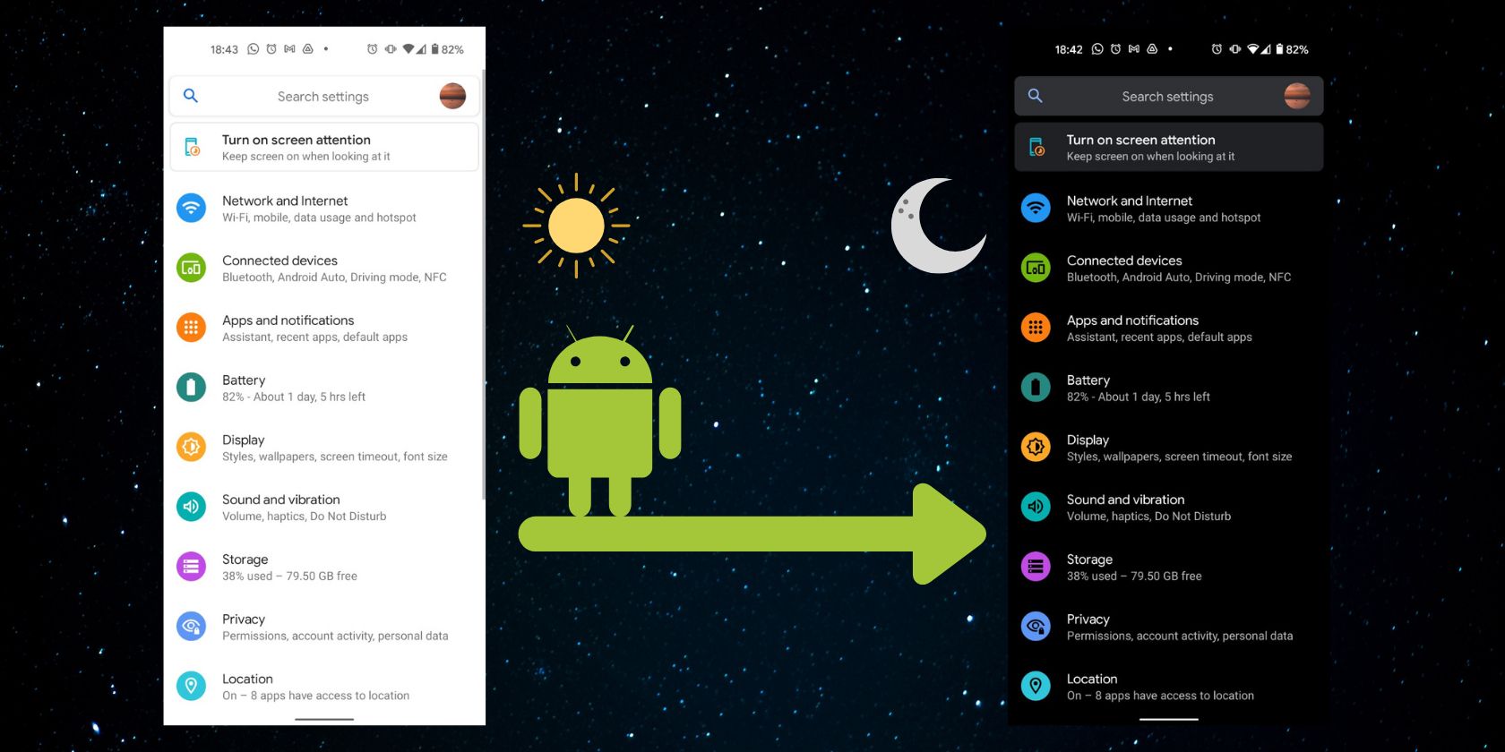Click the Display icon in the dark settings screen
This screenshot has height=752, width=1505.
pyautogui.click(x=1036, y=447)
